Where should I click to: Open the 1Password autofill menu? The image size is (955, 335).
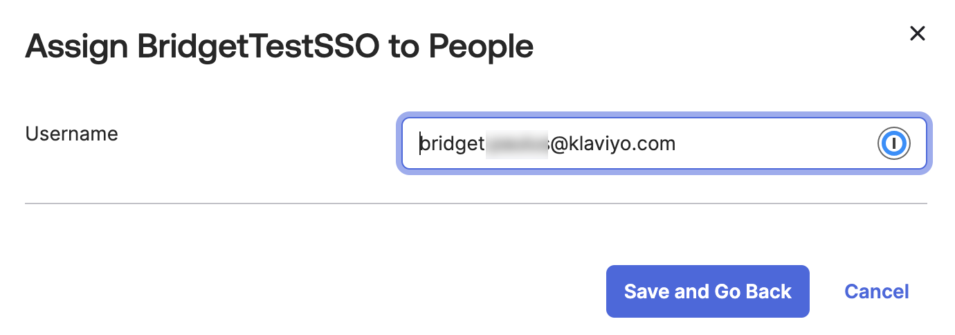pos(893,144)
